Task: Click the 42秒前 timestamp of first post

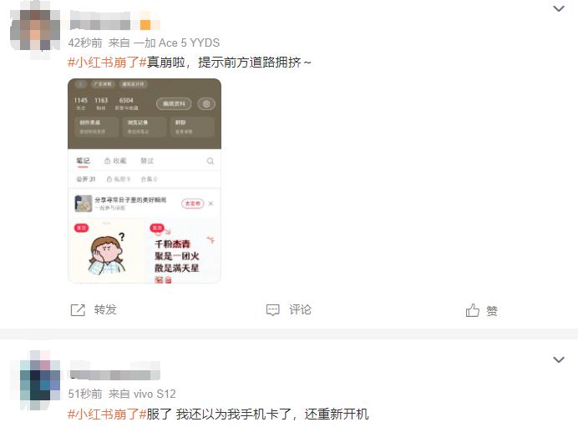Action: (x=85, y=43)
